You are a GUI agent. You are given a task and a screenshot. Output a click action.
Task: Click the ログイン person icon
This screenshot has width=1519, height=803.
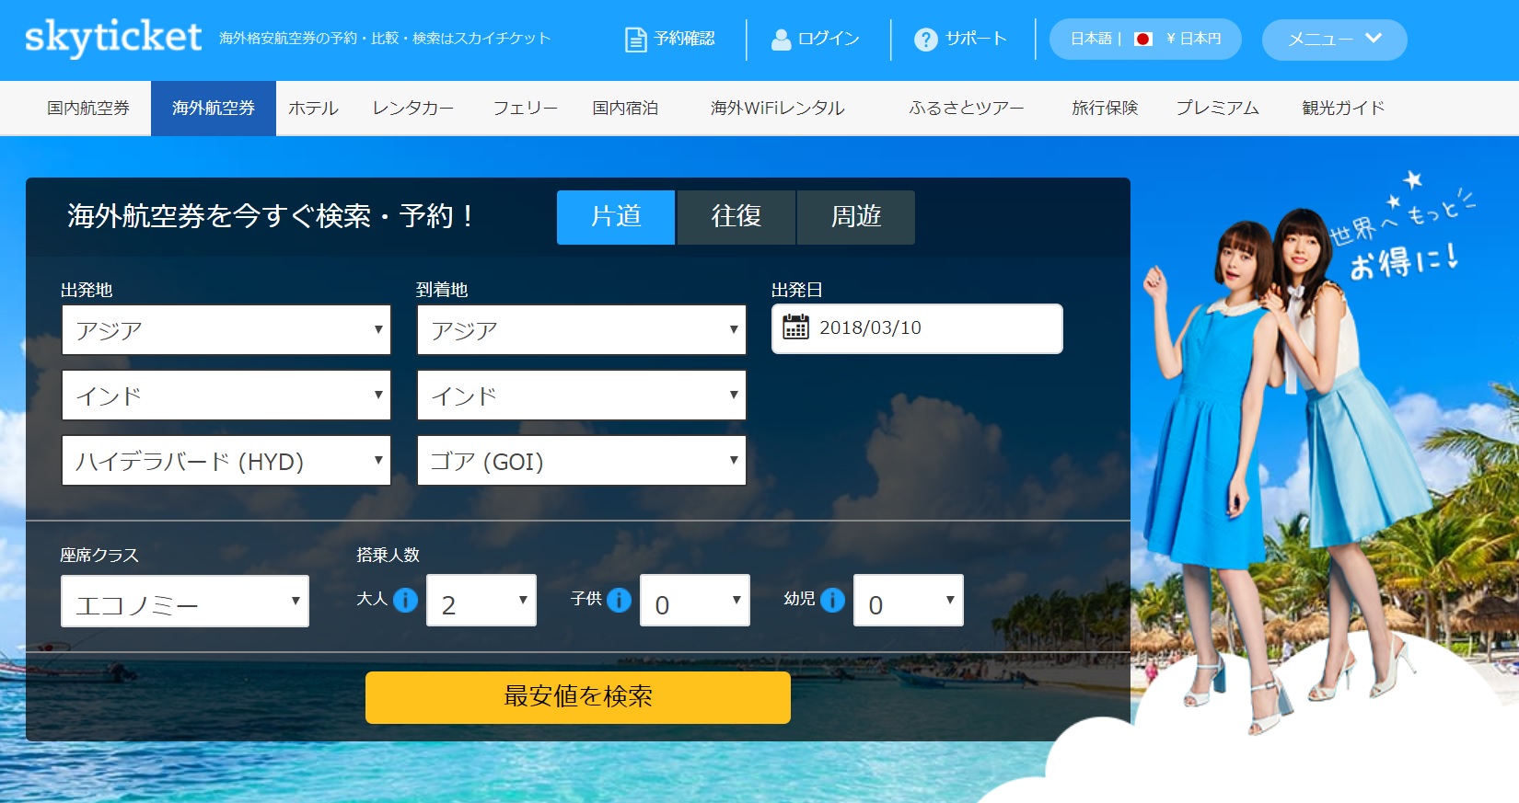781,40
